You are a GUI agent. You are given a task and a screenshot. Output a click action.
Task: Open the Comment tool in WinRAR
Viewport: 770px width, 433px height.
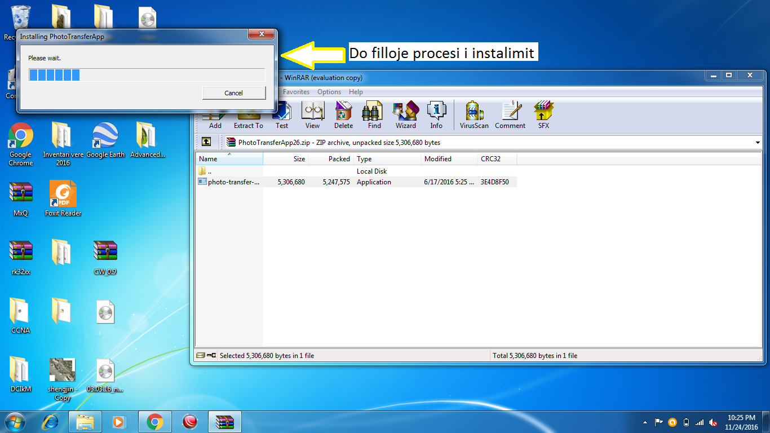pos(510,115)
